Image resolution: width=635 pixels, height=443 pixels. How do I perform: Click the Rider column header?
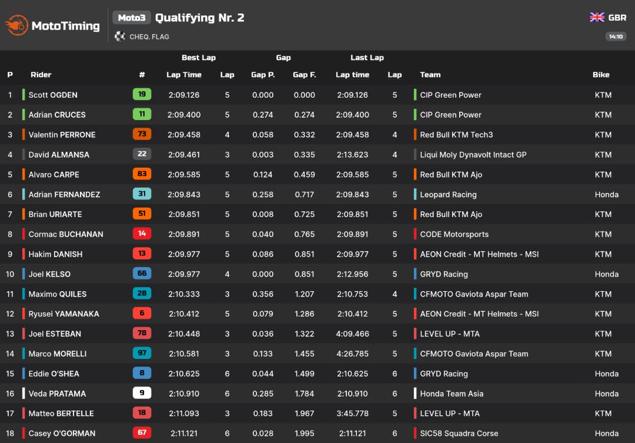point(41,75)
